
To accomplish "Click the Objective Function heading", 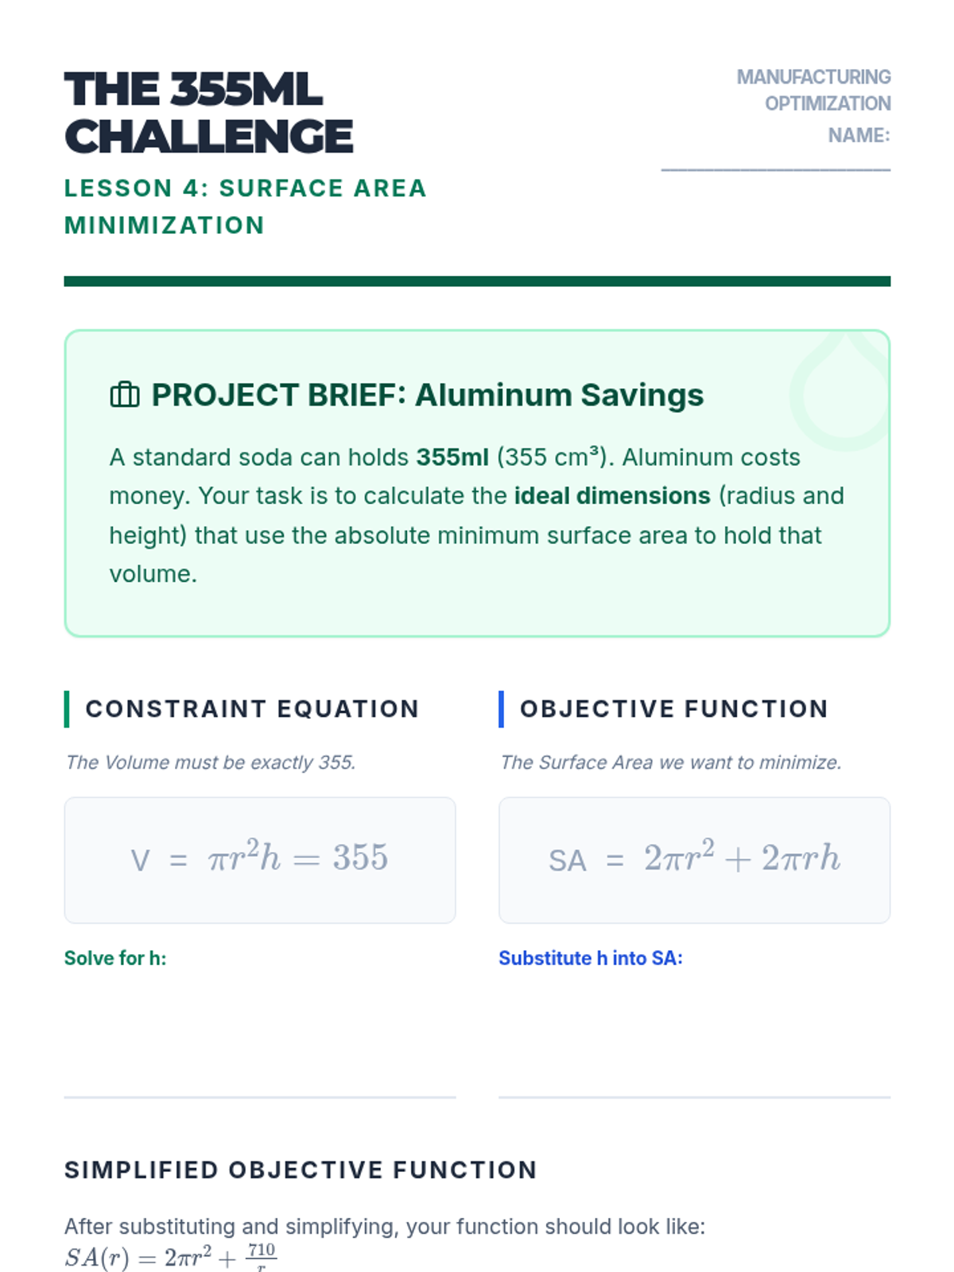I will (673, 708).
